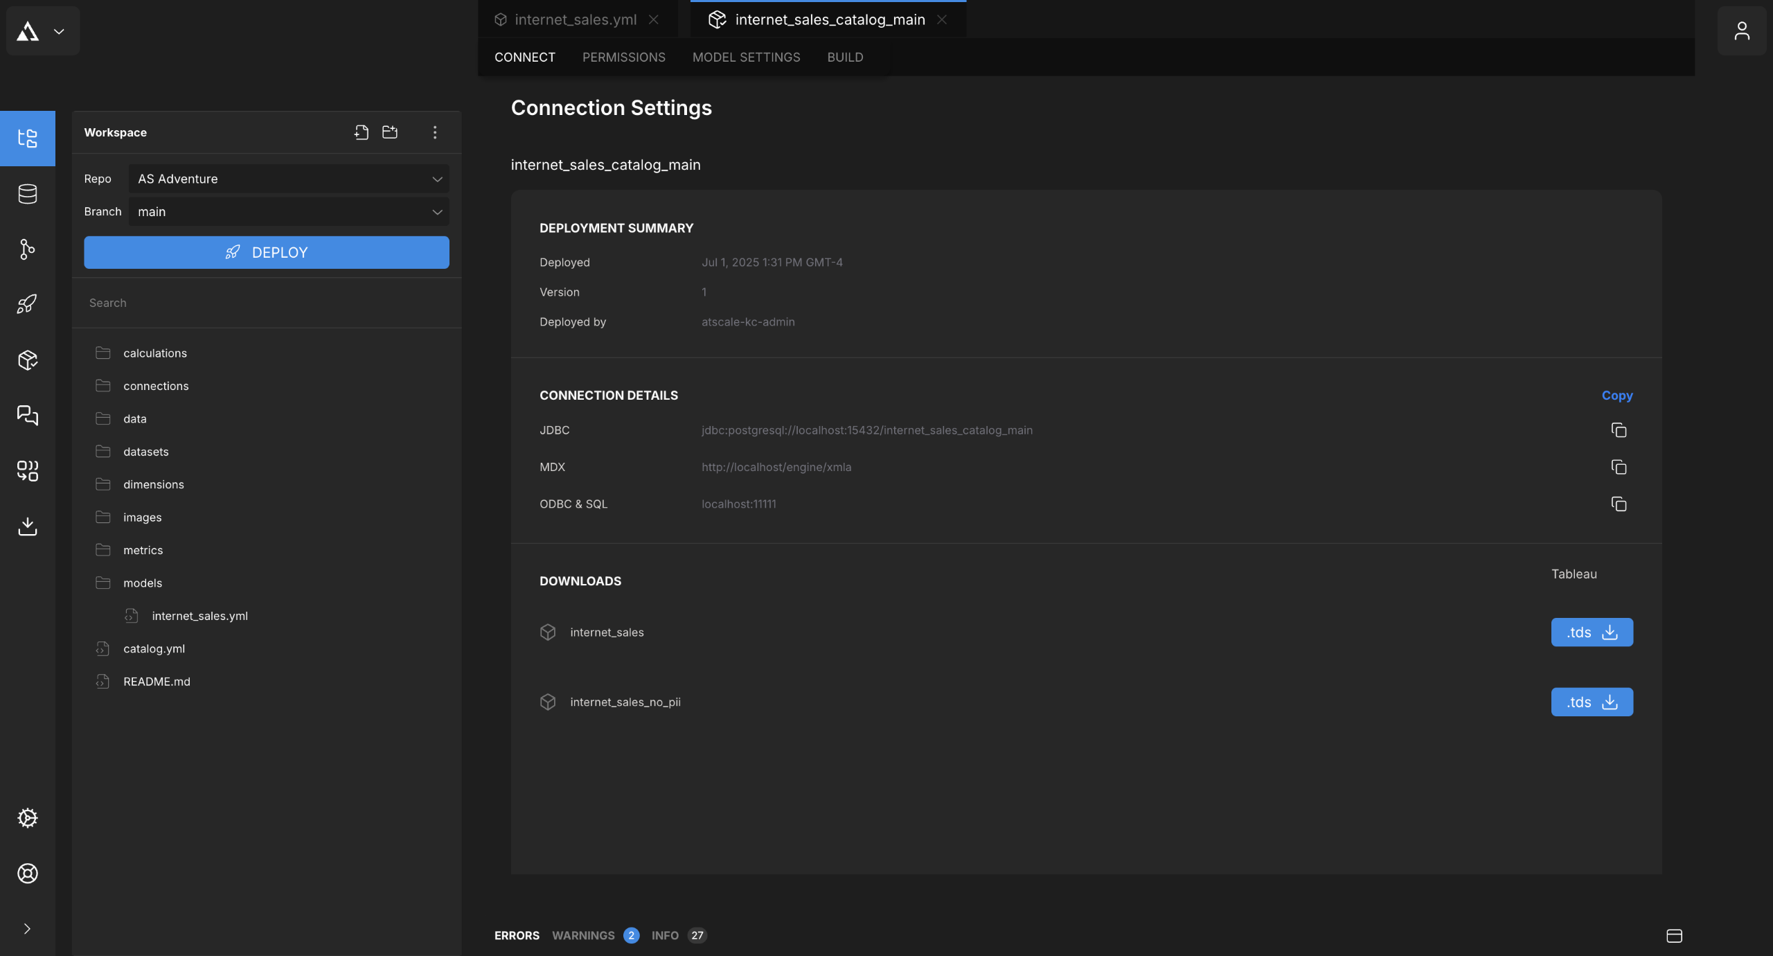Click the new file icon in Workspace
The image size is (1773, 956).
(361, 132)
